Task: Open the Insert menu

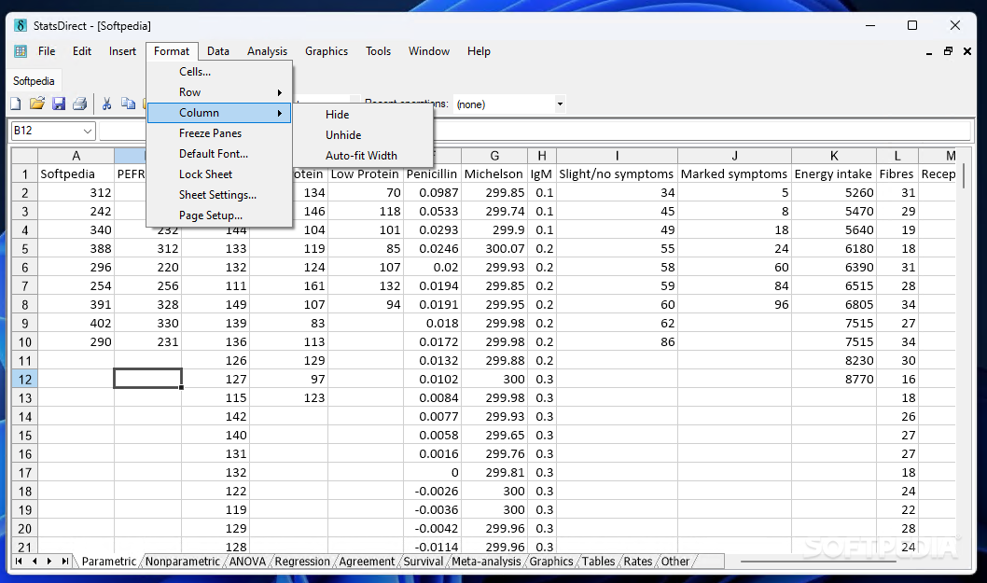Action: (x=122, y=51)
